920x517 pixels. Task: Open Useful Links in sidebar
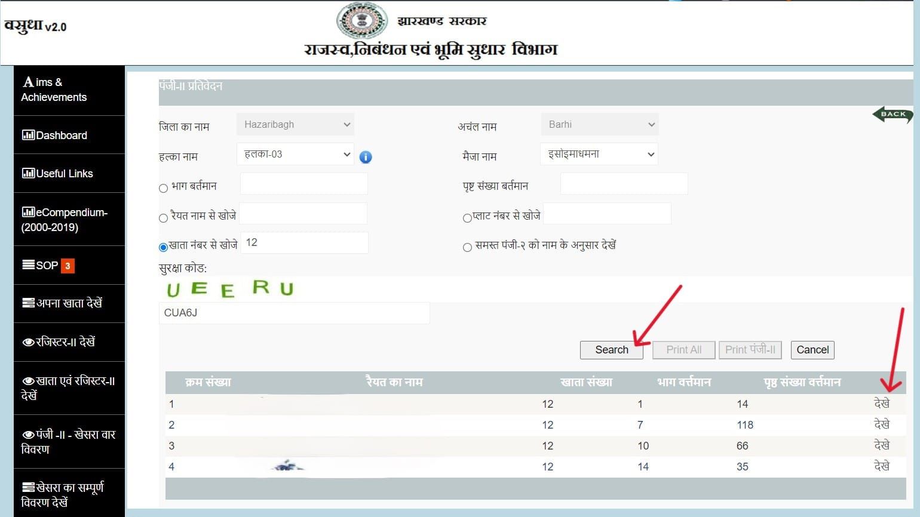point(69,173)
